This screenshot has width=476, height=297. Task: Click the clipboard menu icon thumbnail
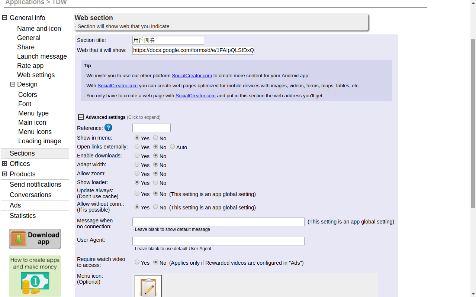[148, 286]
